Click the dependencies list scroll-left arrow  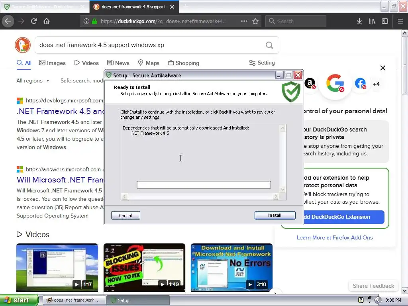pos(125,196)
